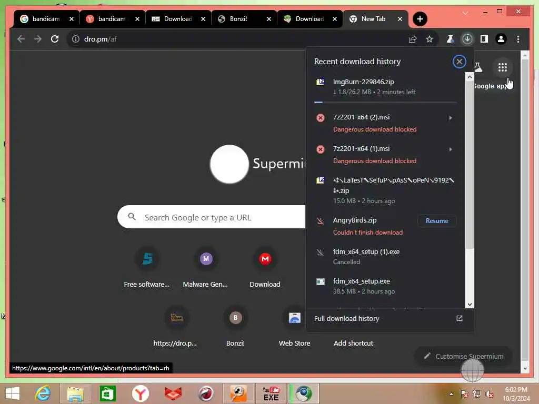Open Full download history

(x=390, y=319)
